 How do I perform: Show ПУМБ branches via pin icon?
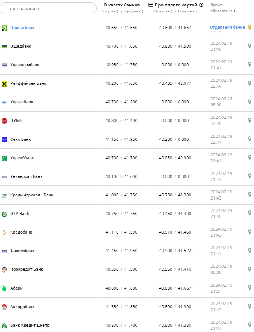coord(249,120)
